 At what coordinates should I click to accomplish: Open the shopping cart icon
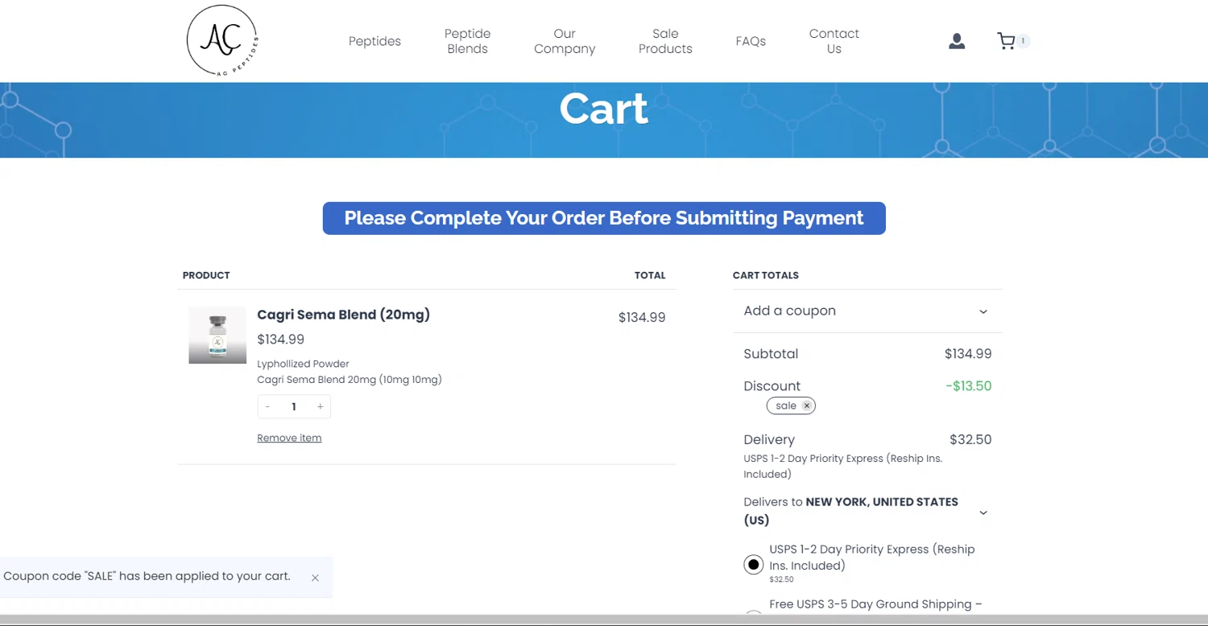pyautogui.click(x=1006, y=41)
